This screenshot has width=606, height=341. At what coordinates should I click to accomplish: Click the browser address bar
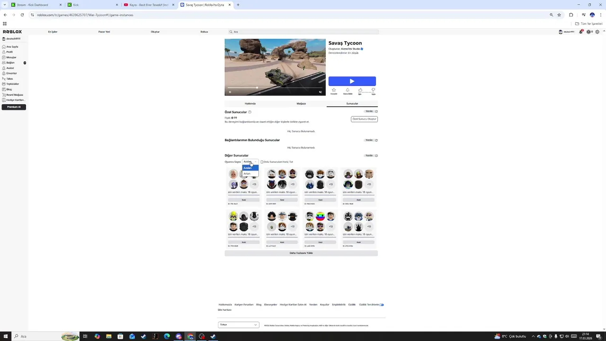(x=289, y=15)
